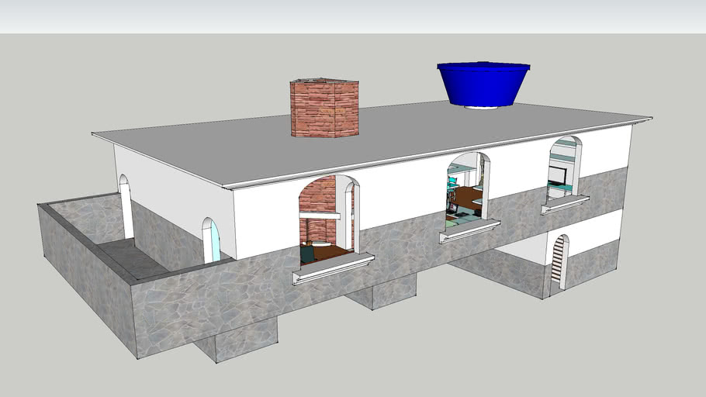Click the blue water tank on the roof
706x397 pixels.
click(x=483, y=84)
